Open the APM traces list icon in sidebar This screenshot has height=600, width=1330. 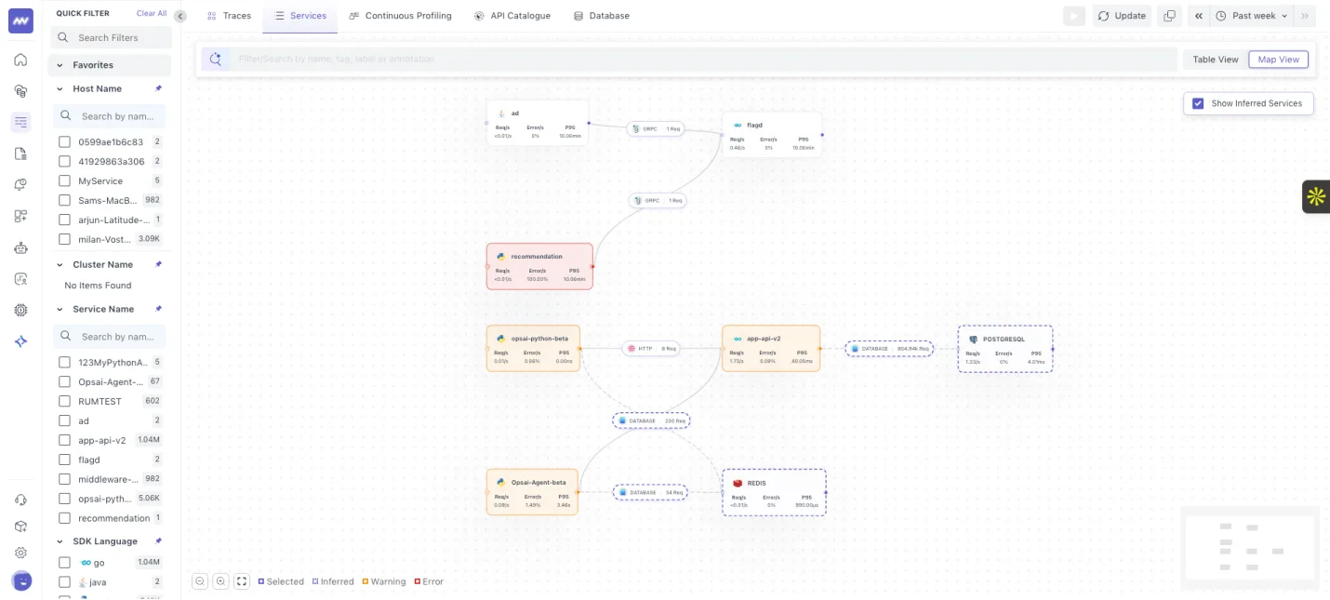tap(20, 122)
